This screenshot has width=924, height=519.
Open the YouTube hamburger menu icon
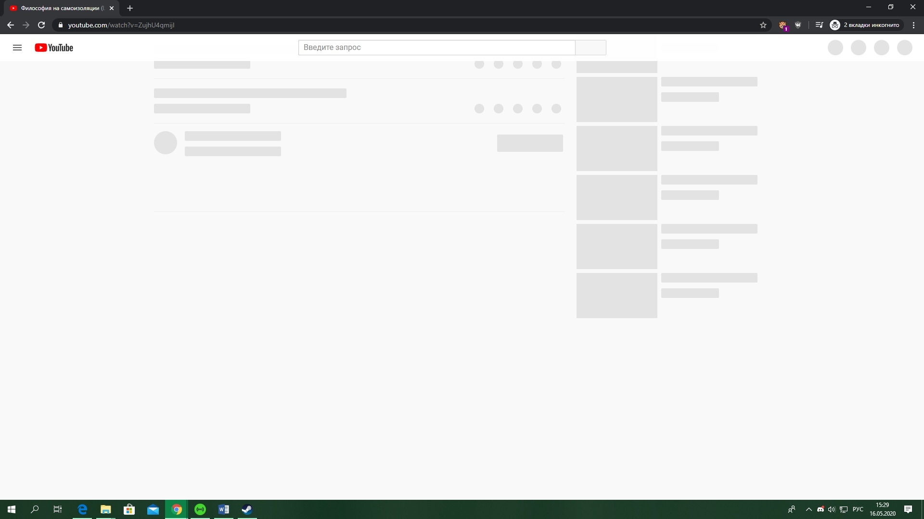tap(17, 48)
